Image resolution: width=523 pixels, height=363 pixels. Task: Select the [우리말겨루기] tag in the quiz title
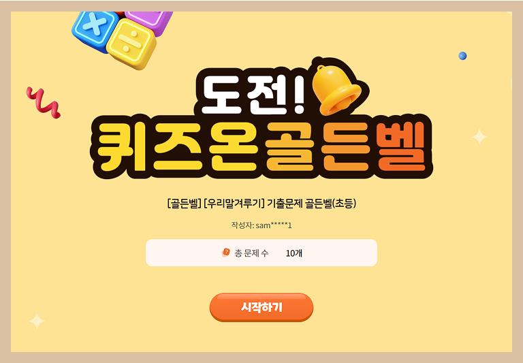[234, 203]
